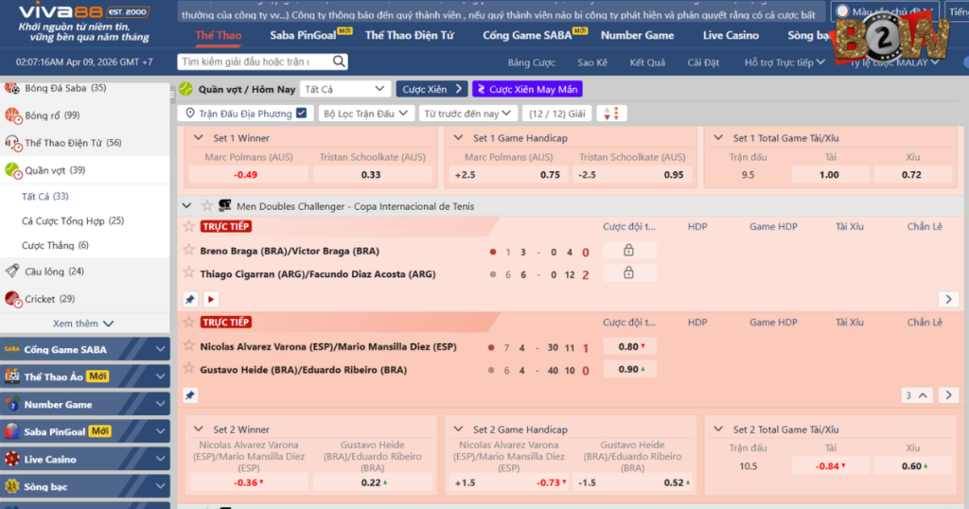Star the Nicolas Alvarez Varona/Mario Mansilla team

(189, 346)
